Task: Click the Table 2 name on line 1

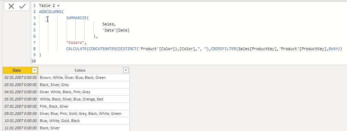Action: pos(47,5)
